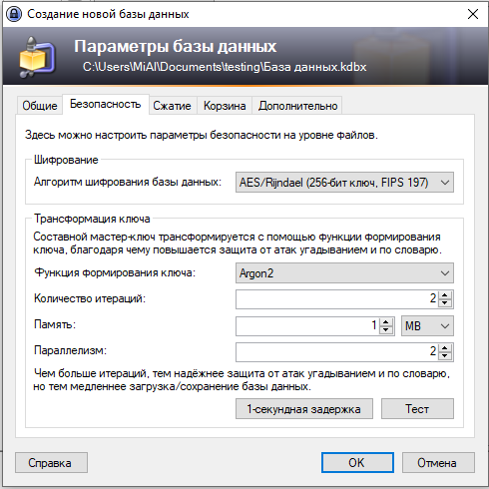The image size is (489, 489).
Task: Click the Параметры базы данных heading
Action: point(176,46)
